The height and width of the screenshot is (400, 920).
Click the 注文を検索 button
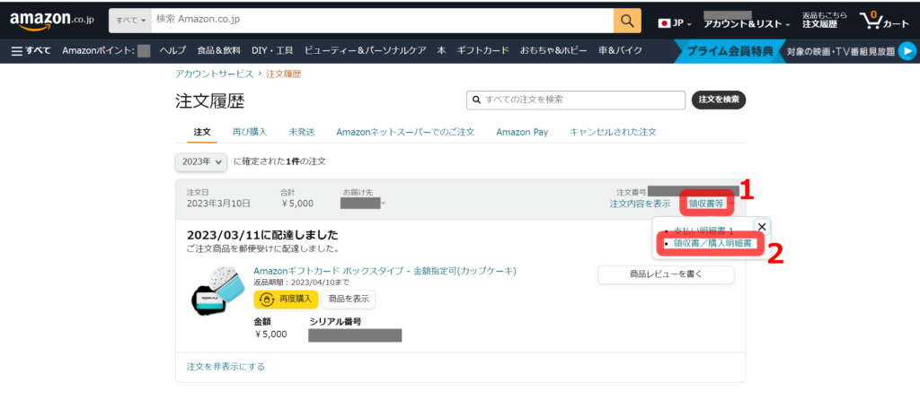point(719,100)
